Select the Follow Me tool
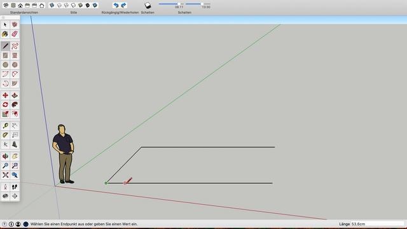Viewport: 407px width, 229px height. [x=15, y=104]
